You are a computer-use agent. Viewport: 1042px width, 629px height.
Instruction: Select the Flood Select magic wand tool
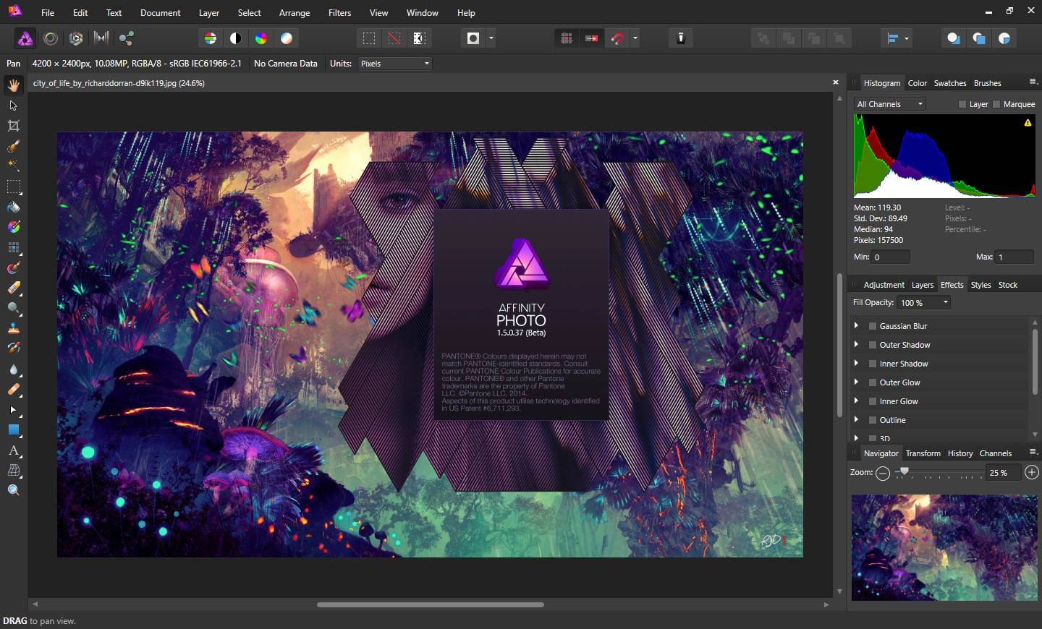point(14,166)
